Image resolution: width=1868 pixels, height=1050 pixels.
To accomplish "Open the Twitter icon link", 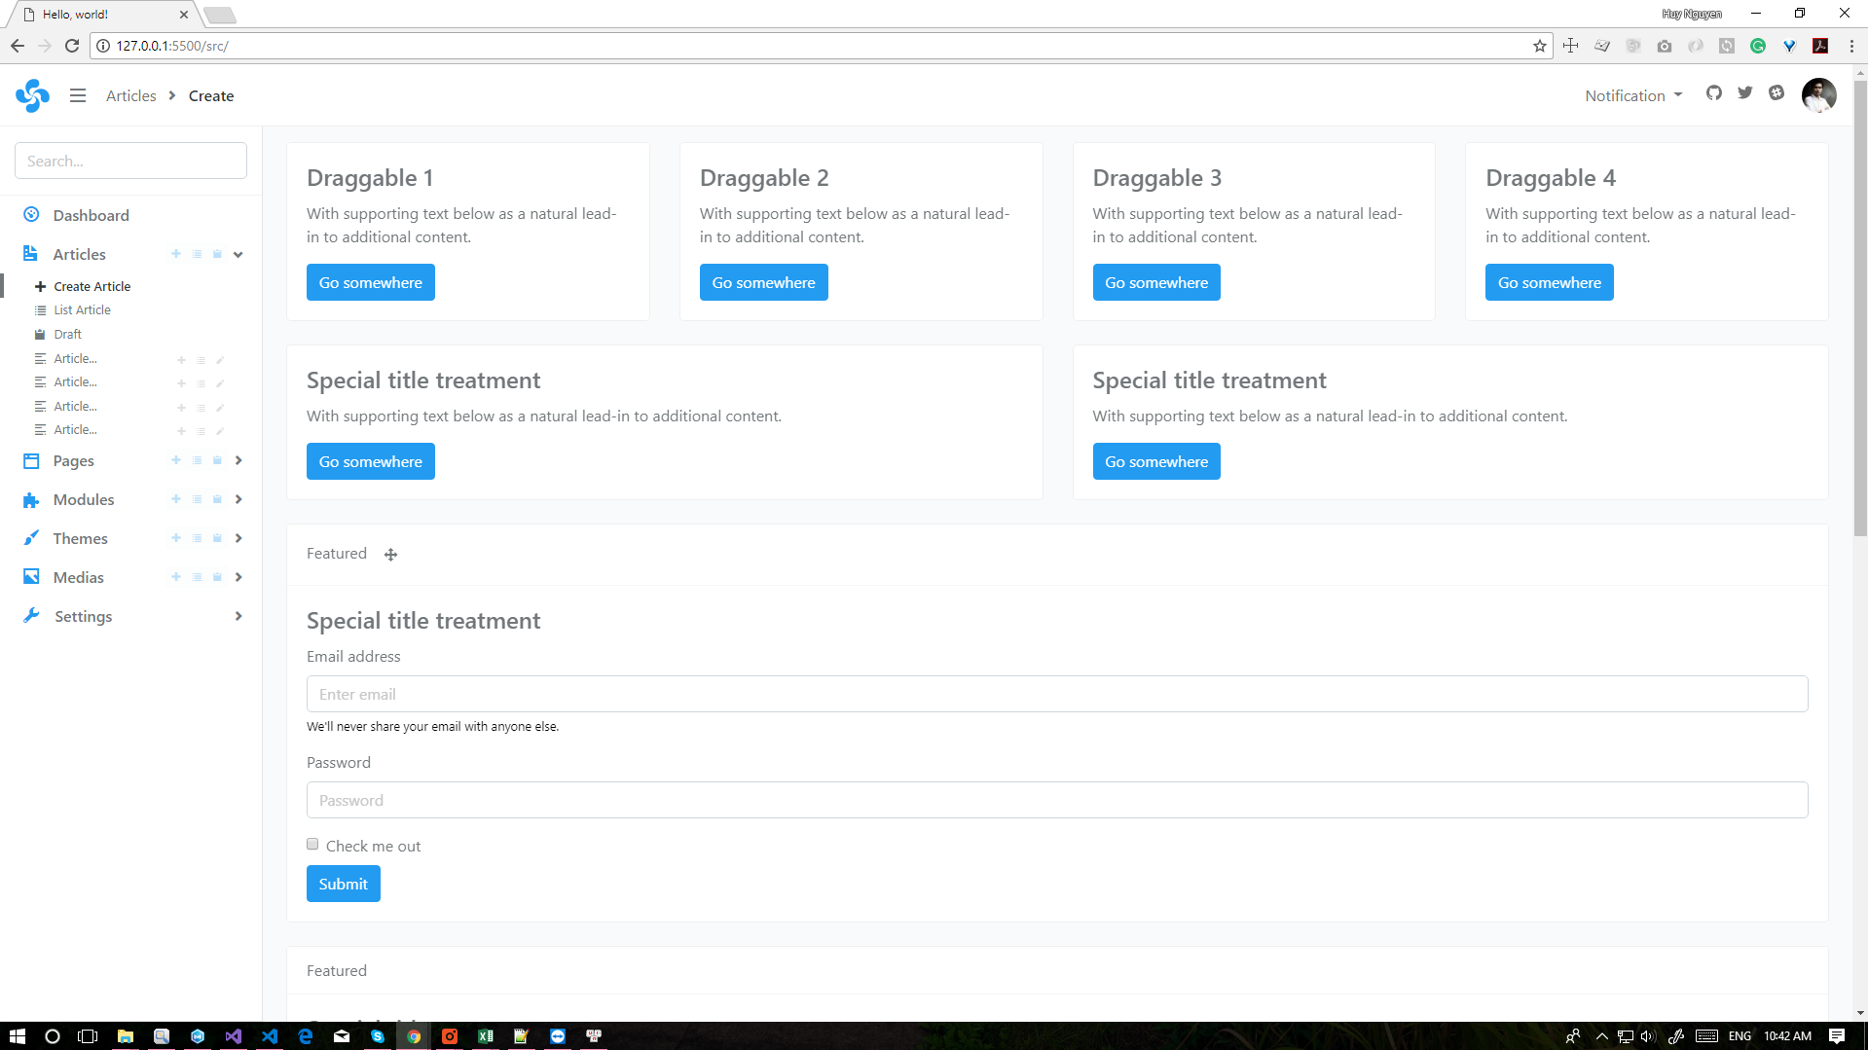I will coord(1745,93).
